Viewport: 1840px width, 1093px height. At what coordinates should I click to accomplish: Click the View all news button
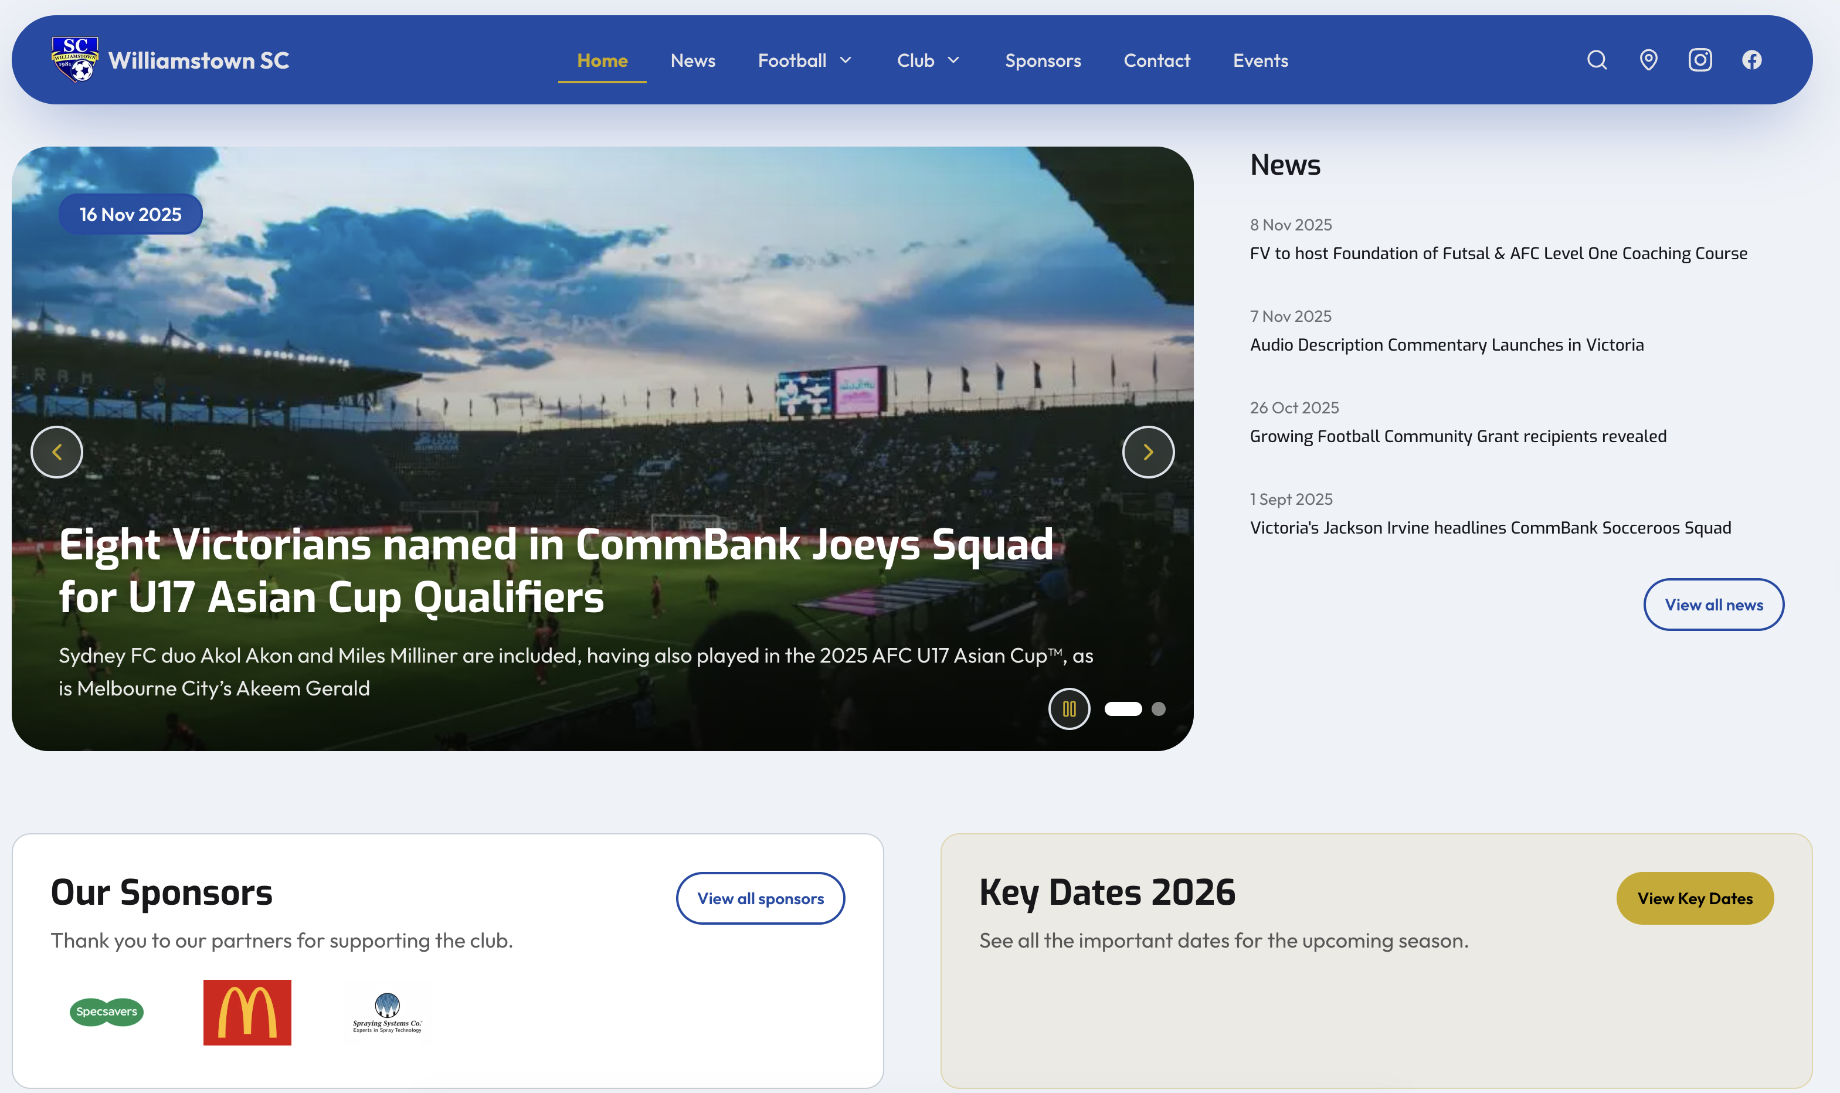(x=1713, y=605)
